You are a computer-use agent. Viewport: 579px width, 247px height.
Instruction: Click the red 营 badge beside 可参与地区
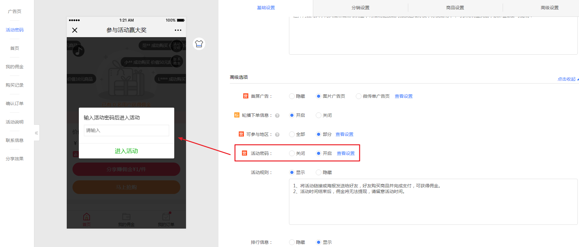pyautogui.click(x=241, y=134)
